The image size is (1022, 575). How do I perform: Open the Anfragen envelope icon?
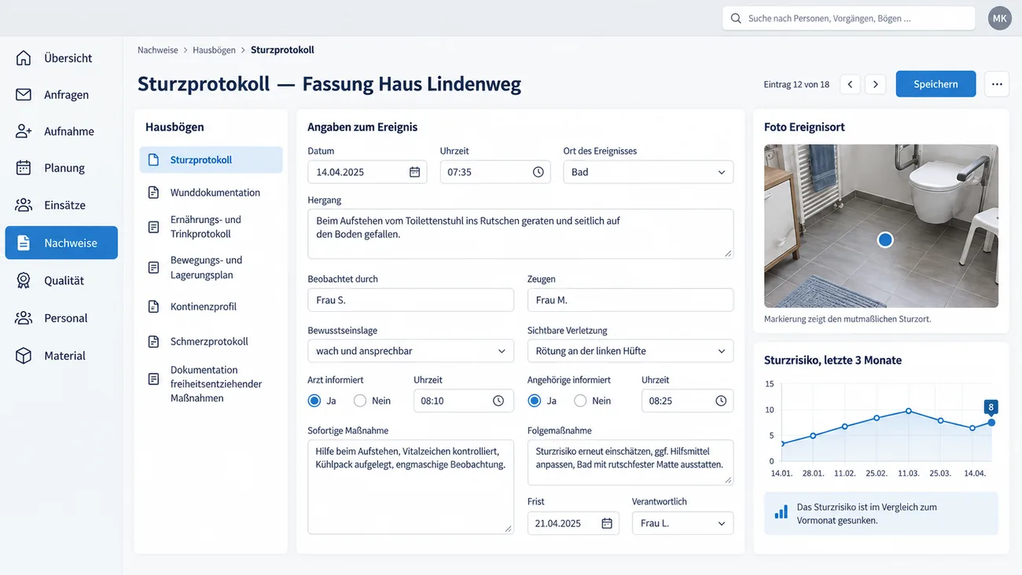24,94
